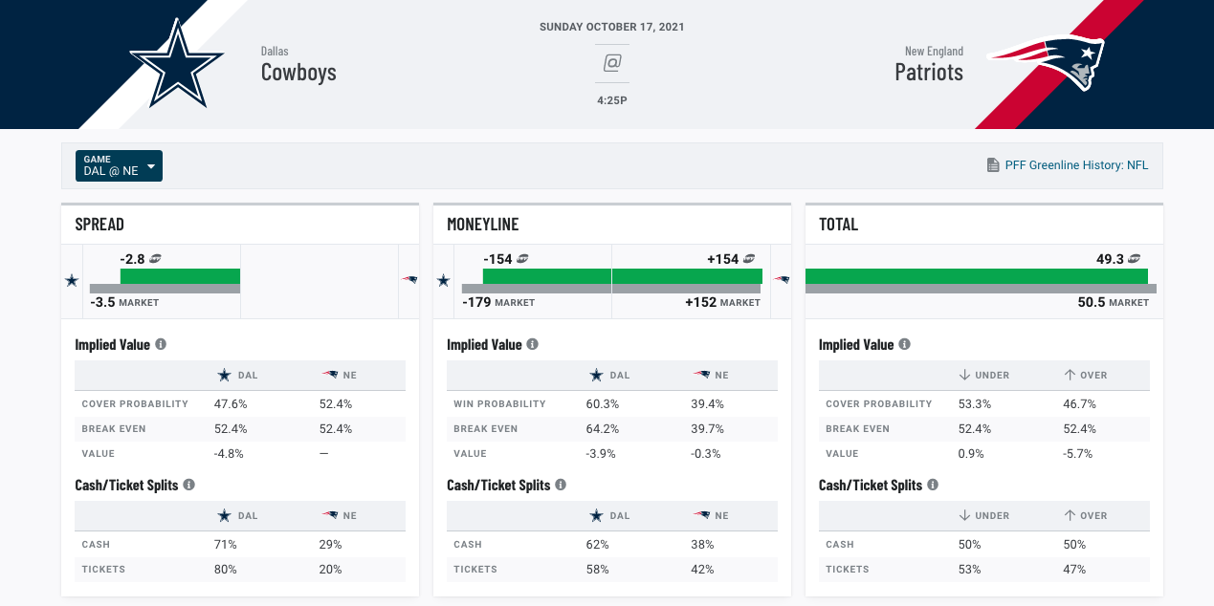Click Total under value 0.9%
The image size is (1214, 606).
pyautogui.click(x=971, y=453)
